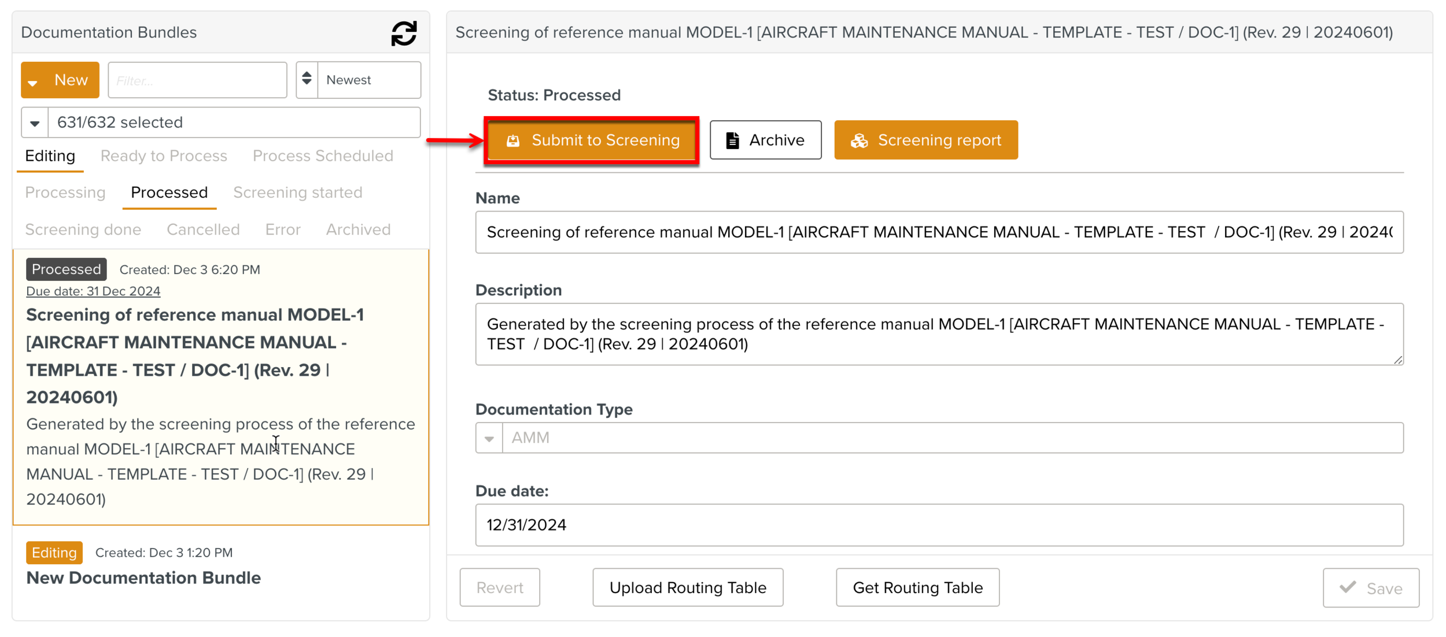Select the New Documentation Bundle item
Viewport: 1446px width, 637px height.
[143, 577]
